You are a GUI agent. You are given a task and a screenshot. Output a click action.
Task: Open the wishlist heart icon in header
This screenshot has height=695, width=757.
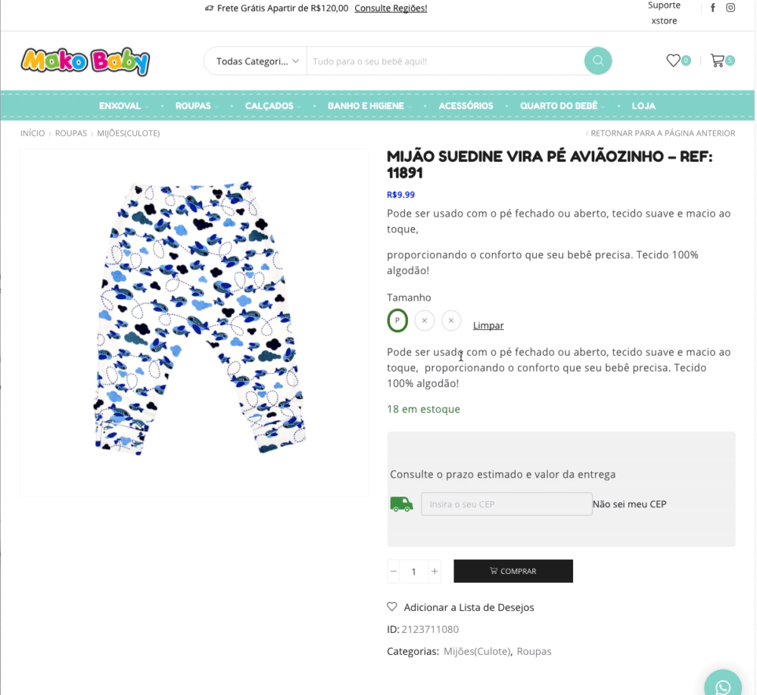coord(673,61)
